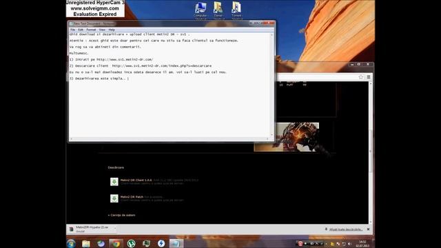Click the Descarcare client URL line in Notepad
441x248 pixels.
coord(141,66)
